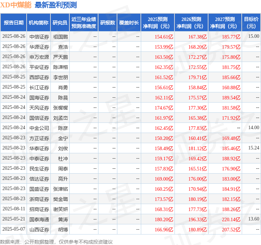Select the 中信证券 institution cell
This screenshot has height=245, width=261.
point(39,37)
